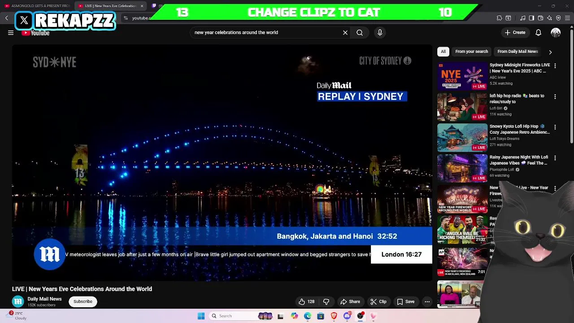Open Sydney Midnight Fireworks LIVE thumbnail

462,76
